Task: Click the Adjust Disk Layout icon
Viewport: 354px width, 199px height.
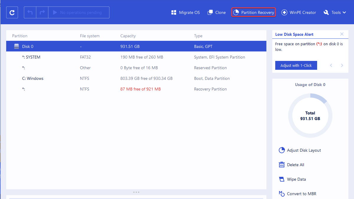Action: coord(282,150)
